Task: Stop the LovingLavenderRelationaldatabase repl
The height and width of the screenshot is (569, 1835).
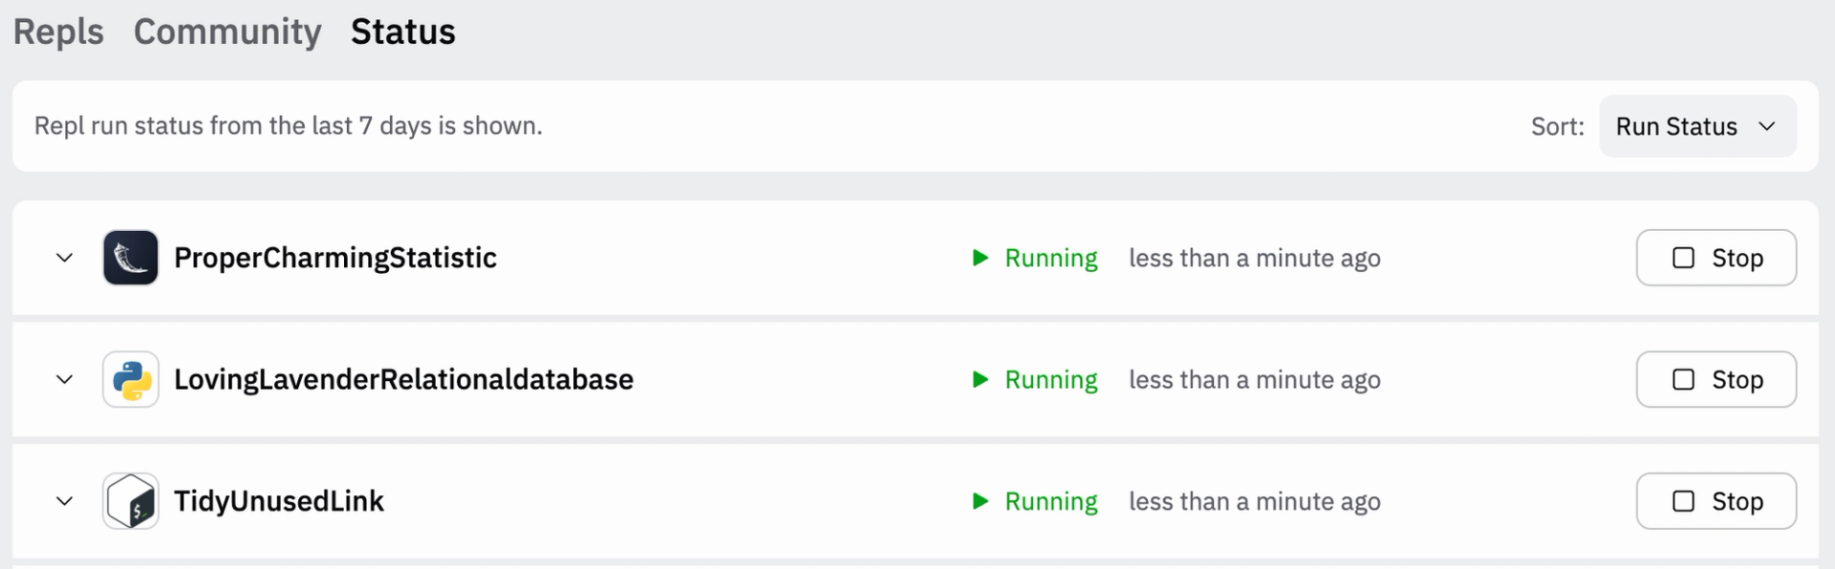Action: point(1716,380)
